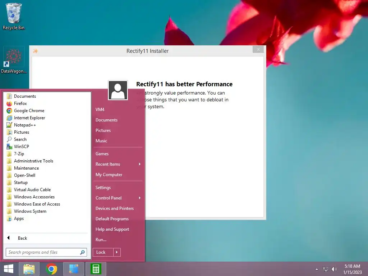Open Recent Items submenu arrow
This screenshot has height=276, width=368.
click(x=140, y=164)
